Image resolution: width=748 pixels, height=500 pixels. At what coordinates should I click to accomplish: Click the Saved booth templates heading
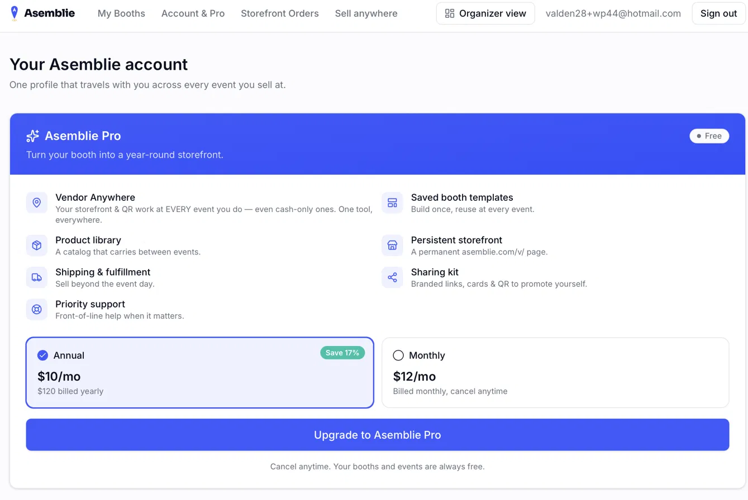pyautogui.click(x=462, y=198)
